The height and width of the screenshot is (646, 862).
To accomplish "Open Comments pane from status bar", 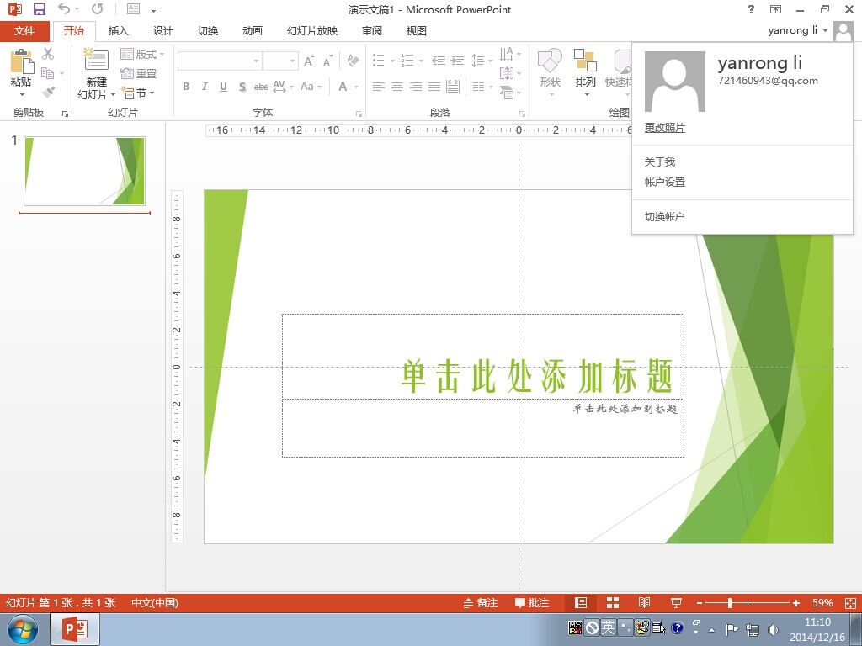I will click(x=532, y=602).
